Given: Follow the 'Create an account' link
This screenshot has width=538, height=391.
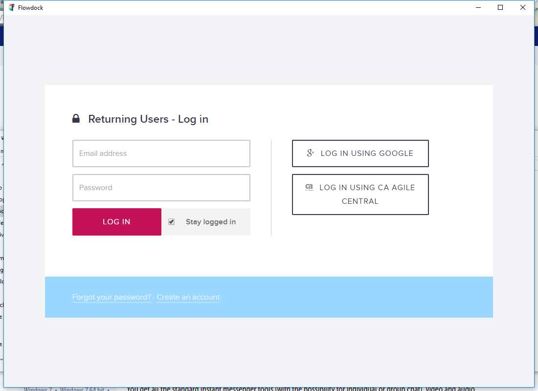Looking at the screenshot, I should (188, 297).
